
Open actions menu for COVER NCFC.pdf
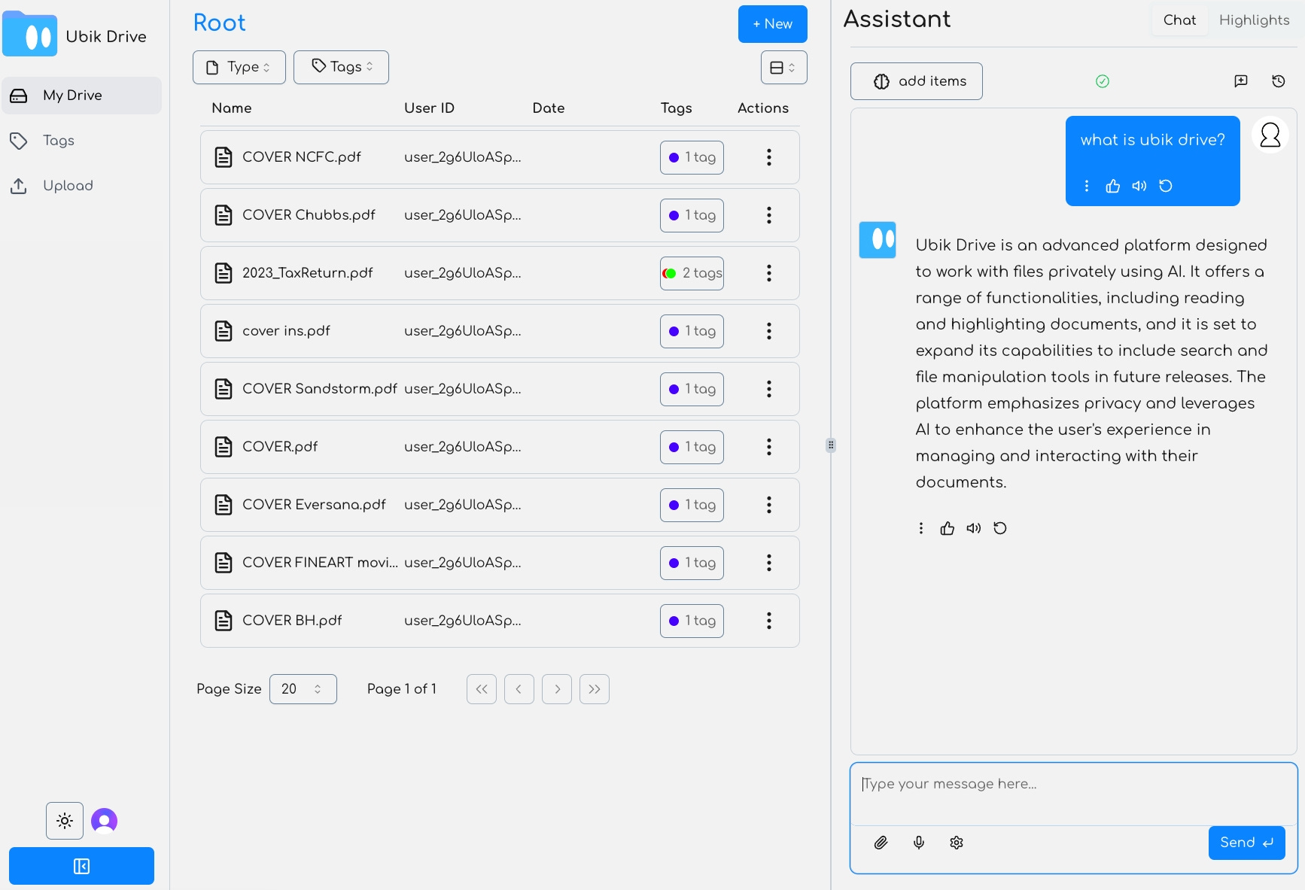[768, 157]
